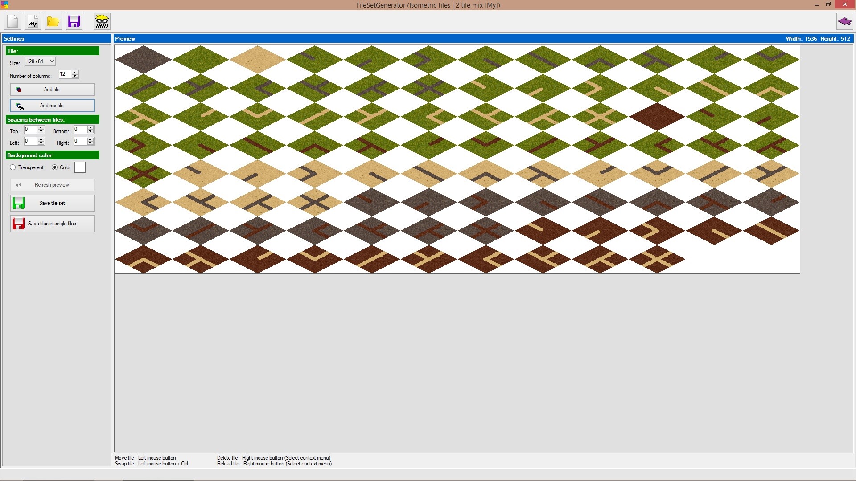
Task: Click the open folder toolbar icon
Action: click(53, 21)
